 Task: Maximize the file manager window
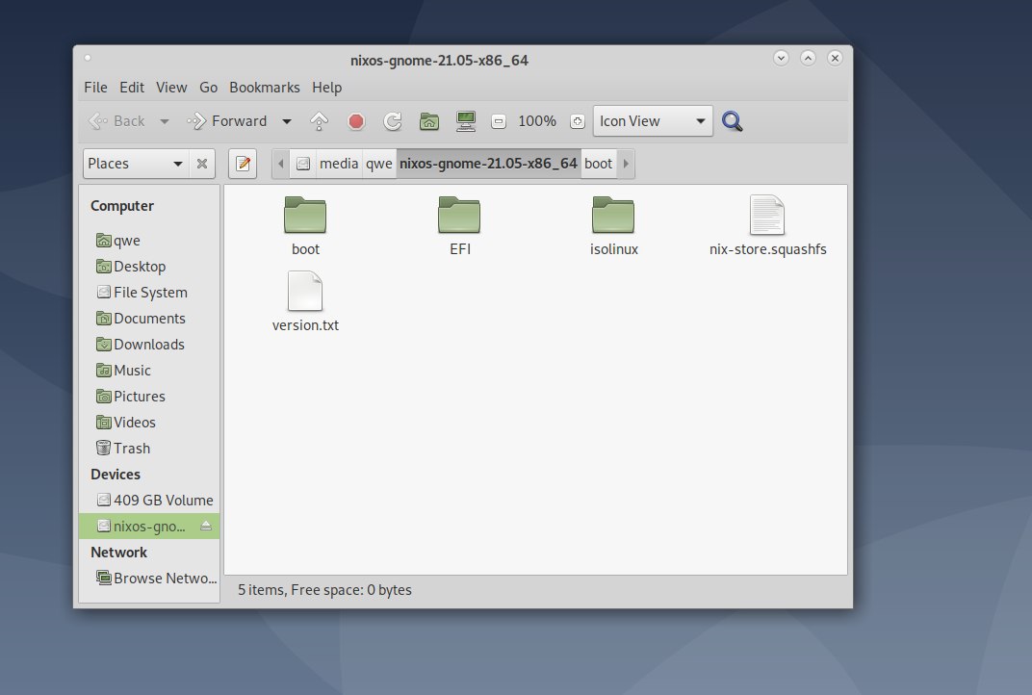click(809, 58)
